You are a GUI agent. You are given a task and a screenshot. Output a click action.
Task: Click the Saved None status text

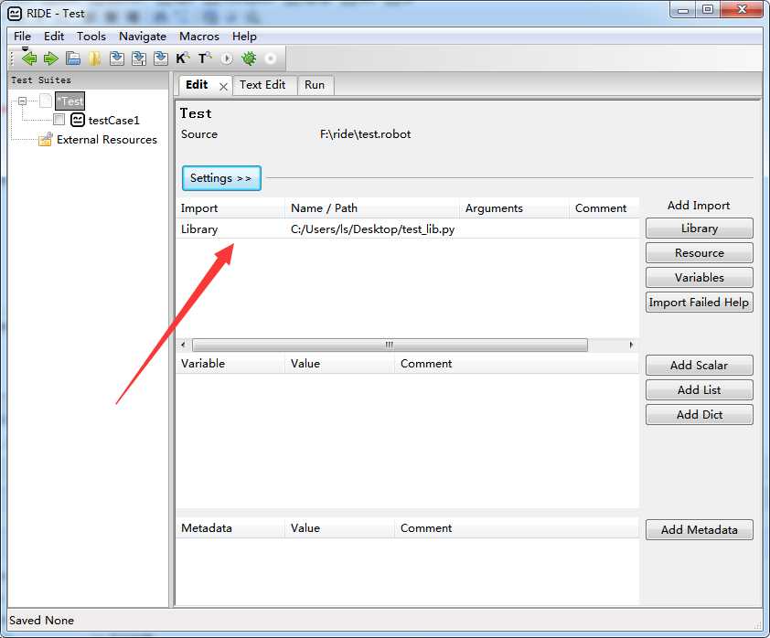click(x=41, y=621)
